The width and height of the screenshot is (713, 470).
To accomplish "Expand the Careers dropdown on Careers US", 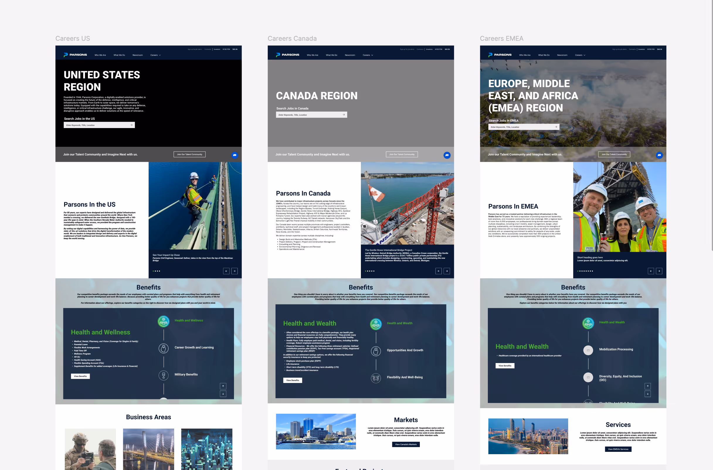I will coord(155,55).
